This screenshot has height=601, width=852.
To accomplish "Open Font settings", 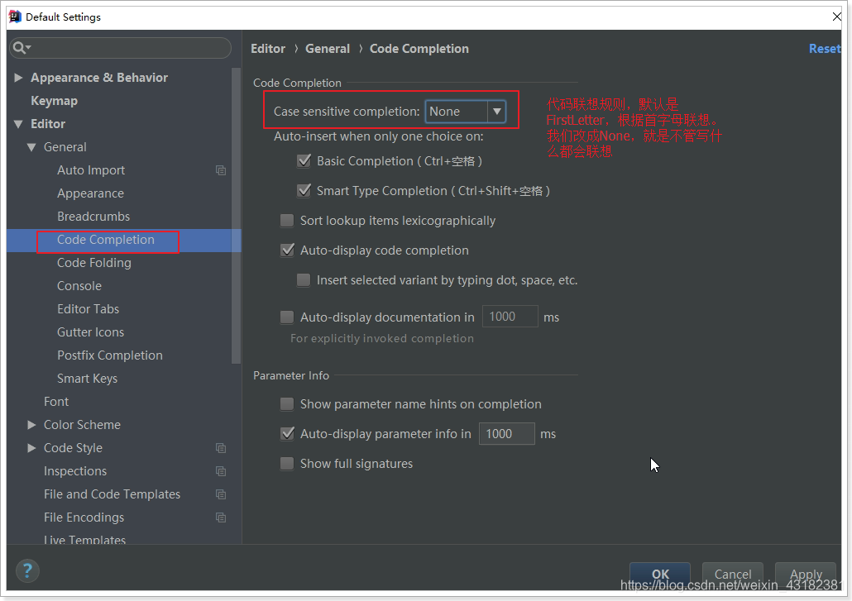I will pyautogui.click(x=56, y=402).
